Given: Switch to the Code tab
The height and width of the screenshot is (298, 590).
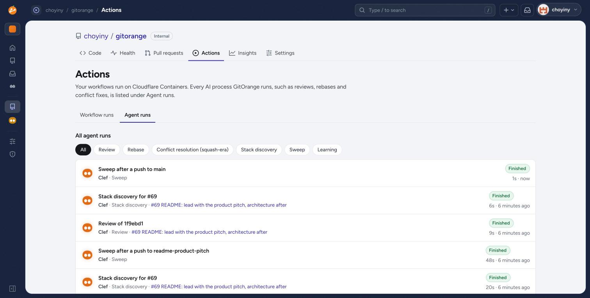Looking at the screenshot, I should [91, 53].
